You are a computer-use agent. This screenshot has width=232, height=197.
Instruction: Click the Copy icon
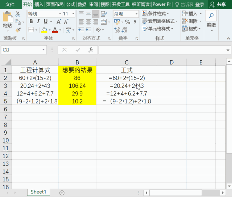18,22
